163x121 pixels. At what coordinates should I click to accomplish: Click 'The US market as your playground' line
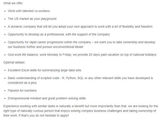tap(32, 19)
